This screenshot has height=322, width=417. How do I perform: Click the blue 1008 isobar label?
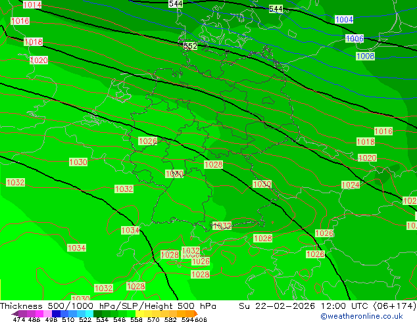pyautogui.click(x=366, y=56)
